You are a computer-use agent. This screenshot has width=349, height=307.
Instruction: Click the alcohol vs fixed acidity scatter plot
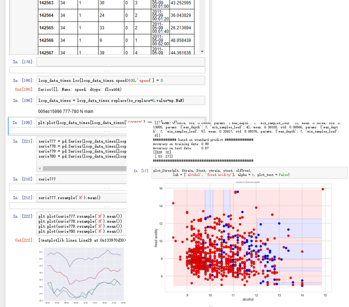[243, 241]
